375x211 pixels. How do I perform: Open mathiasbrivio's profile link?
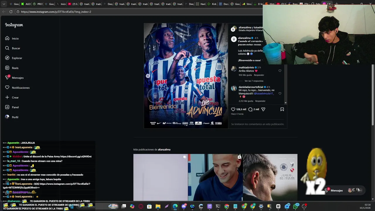[246, 67]
